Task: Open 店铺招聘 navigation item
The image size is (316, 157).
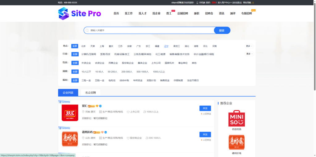Action: [183, 14]
